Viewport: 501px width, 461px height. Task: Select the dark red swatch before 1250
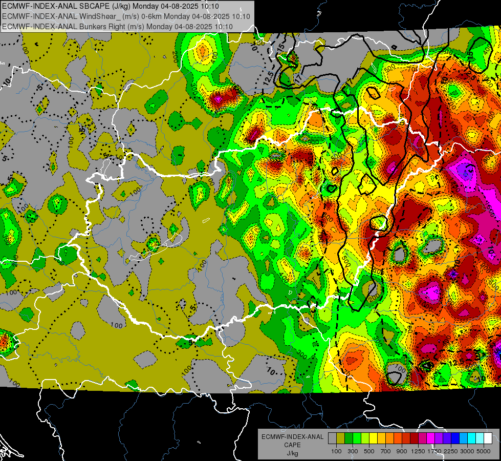click(x=415, y=438)
